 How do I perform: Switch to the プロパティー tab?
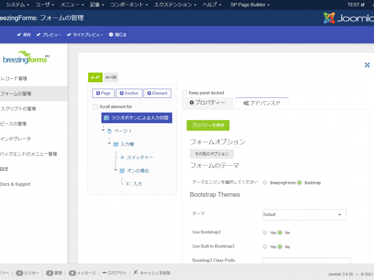click(207, 103)
